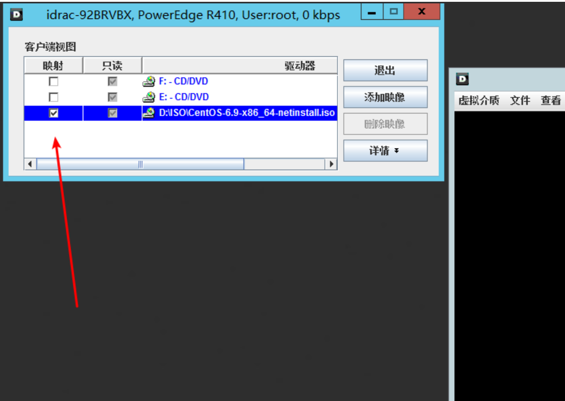565x401 pixels.
Task: Click the E: CD/DVD drive icon
Action: coord(149,97)
